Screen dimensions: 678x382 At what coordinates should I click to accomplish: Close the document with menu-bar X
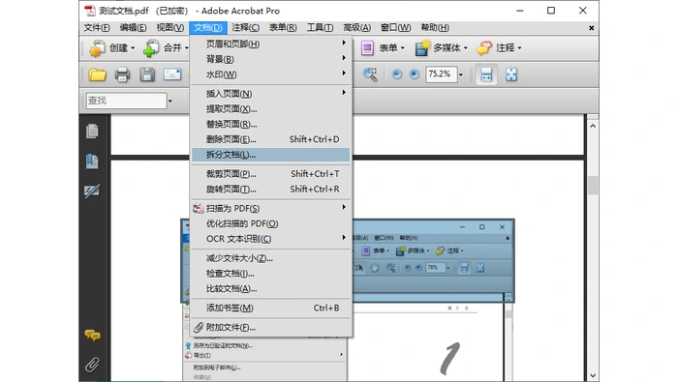[x=591, y=28]
